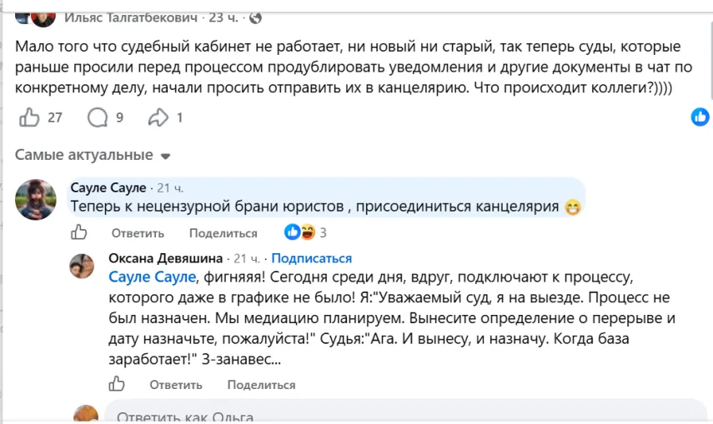This screenshot has width=713, height=424.
Task: Open Оксана Девяшина's profile name
Action: 165,258
